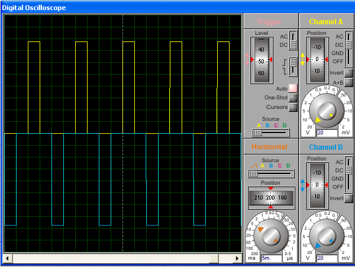Viewport: 355px width, 267px height.
Task: Click OFF label in Channel B
Action: [338, 187]
